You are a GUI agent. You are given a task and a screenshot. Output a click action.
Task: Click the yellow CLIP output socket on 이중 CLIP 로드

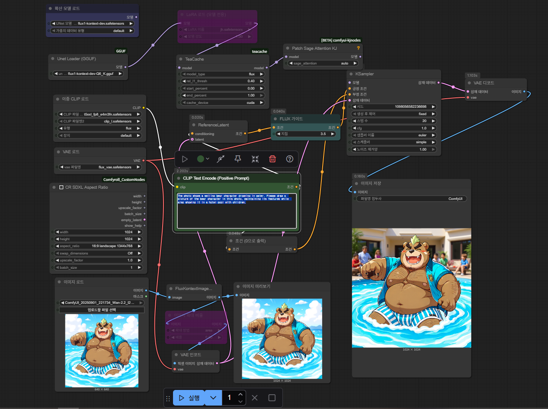pos(143,108)
